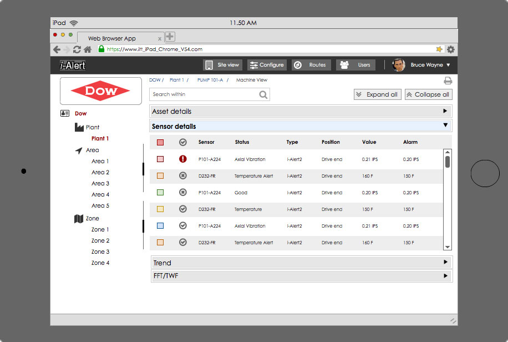
Task: Click the green swatch in the Good row
Action: click(x=160, y=193)
